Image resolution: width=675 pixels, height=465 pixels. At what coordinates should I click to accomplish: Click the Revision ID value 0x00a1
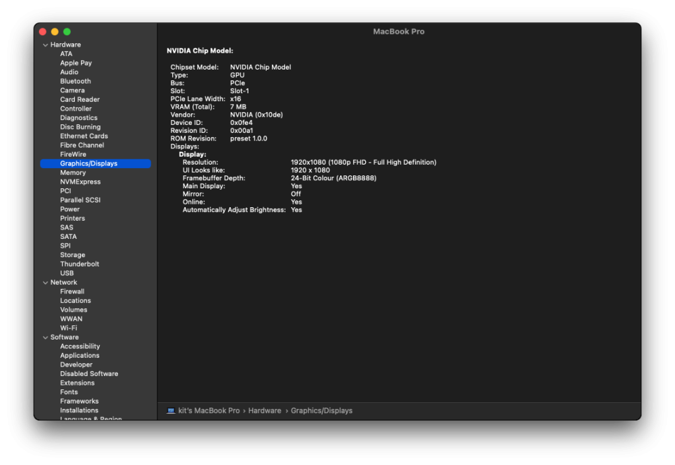pos(242,131)
